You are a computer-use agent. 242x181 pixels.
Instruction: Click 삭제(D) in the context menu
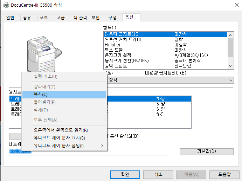(x=64, y=110)
